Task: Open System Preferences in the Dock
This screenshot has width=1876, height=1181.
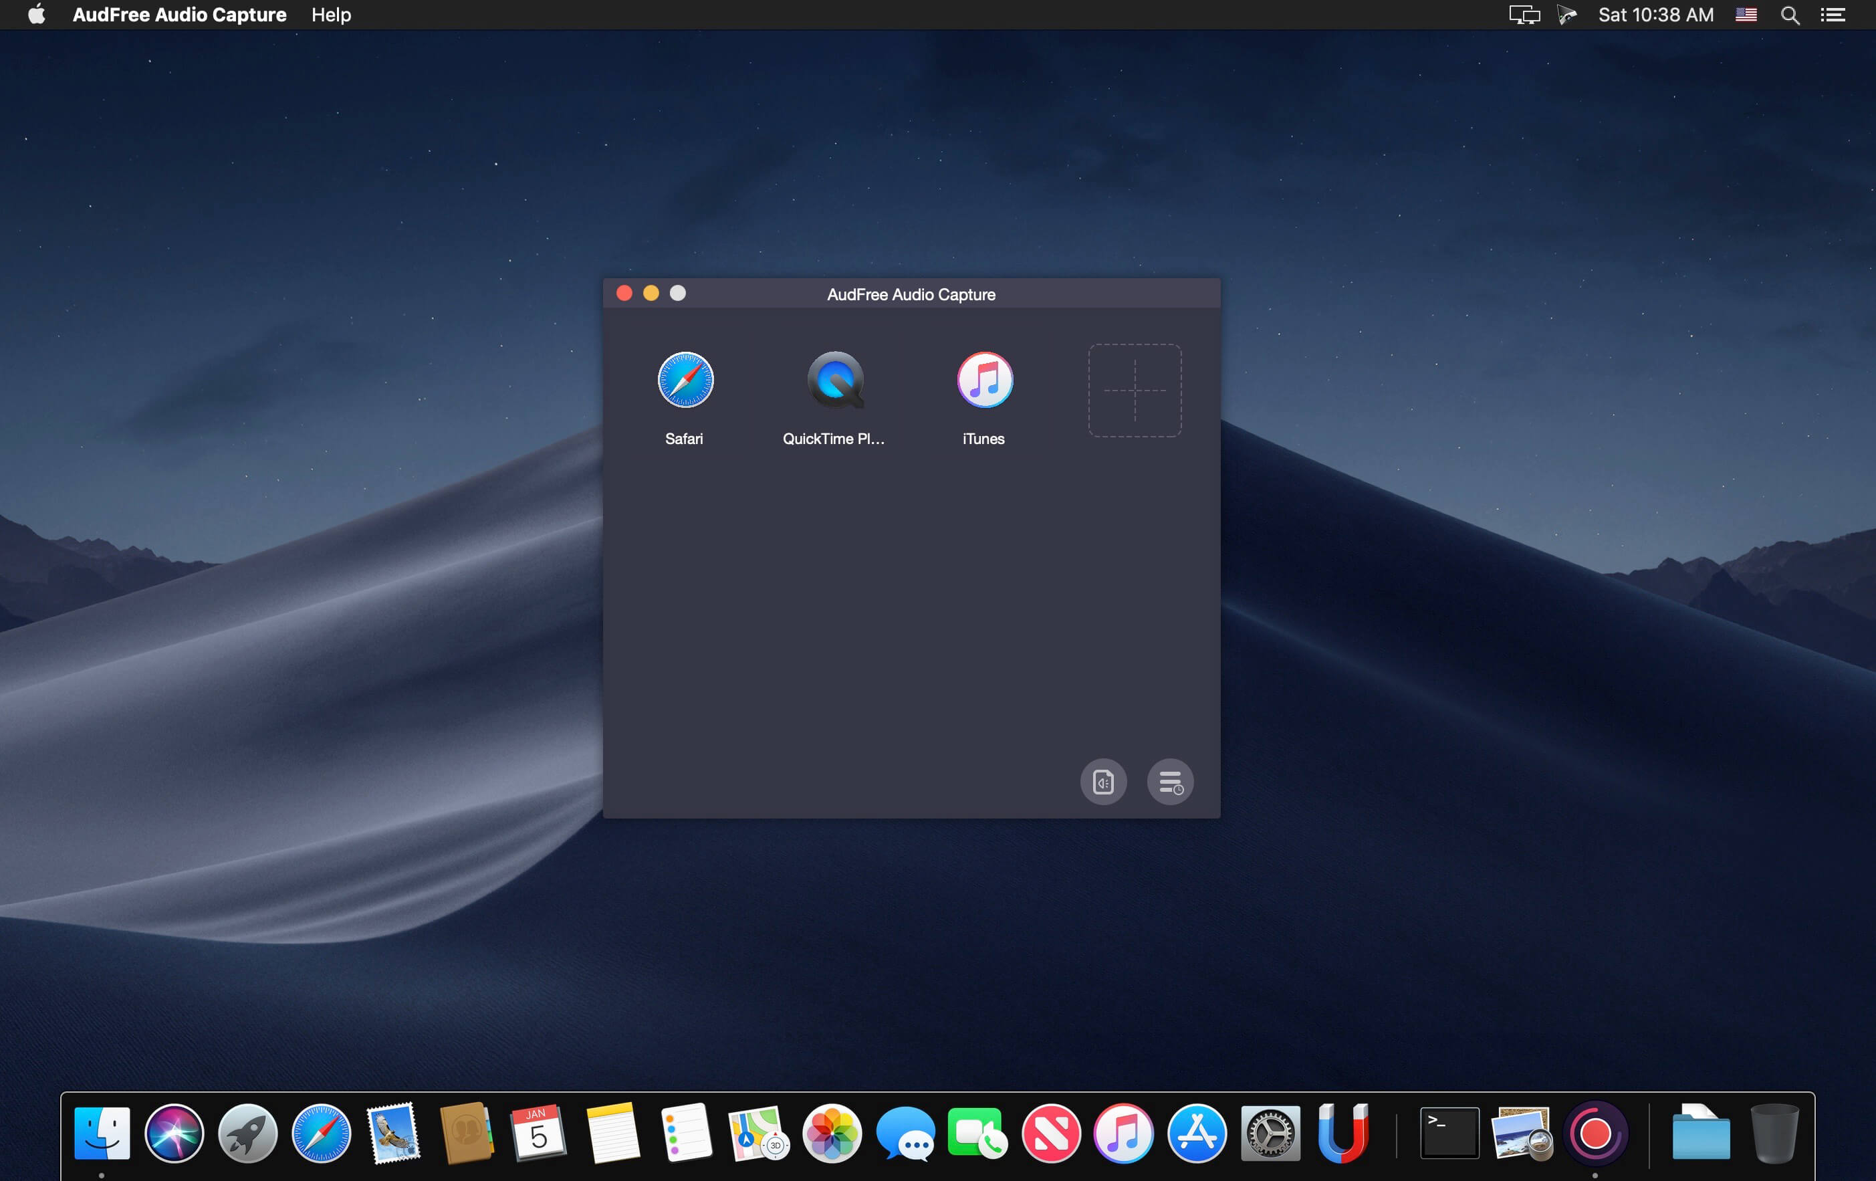Action: pos(1270,1133)
